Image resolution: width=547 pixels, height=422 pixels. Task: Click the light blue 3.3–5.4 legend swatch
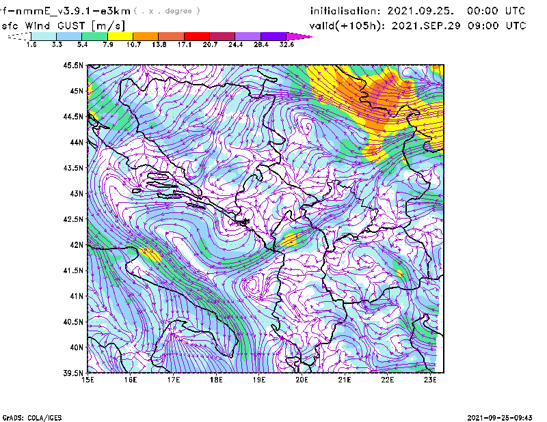[69, 36]
